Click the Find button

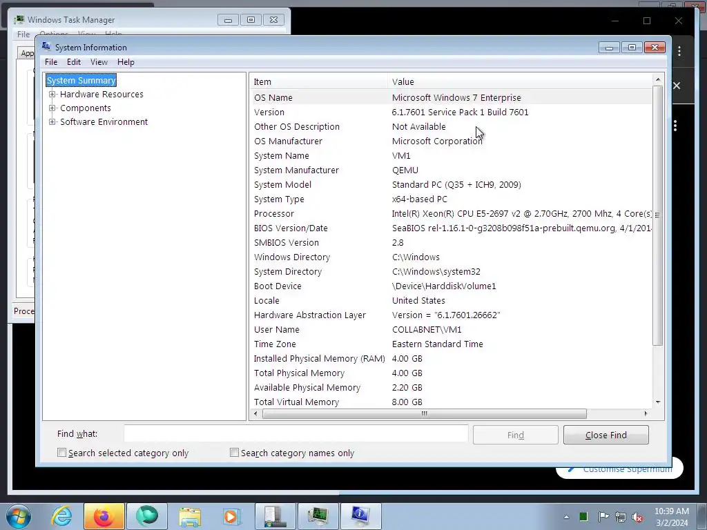point(515,435)
